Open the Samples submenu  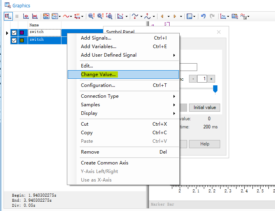coord(123,105)
